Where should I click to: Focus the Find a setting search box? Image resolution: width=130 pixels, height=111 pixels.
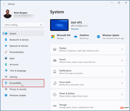pos(23,25)
